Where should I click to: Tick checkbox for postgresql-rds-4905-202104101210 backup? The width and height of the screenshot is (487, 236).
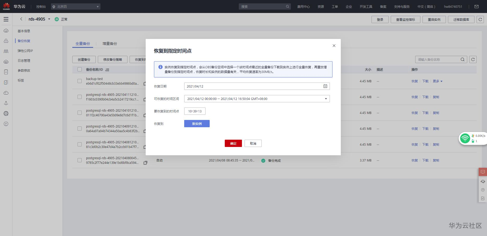point(80,113)
